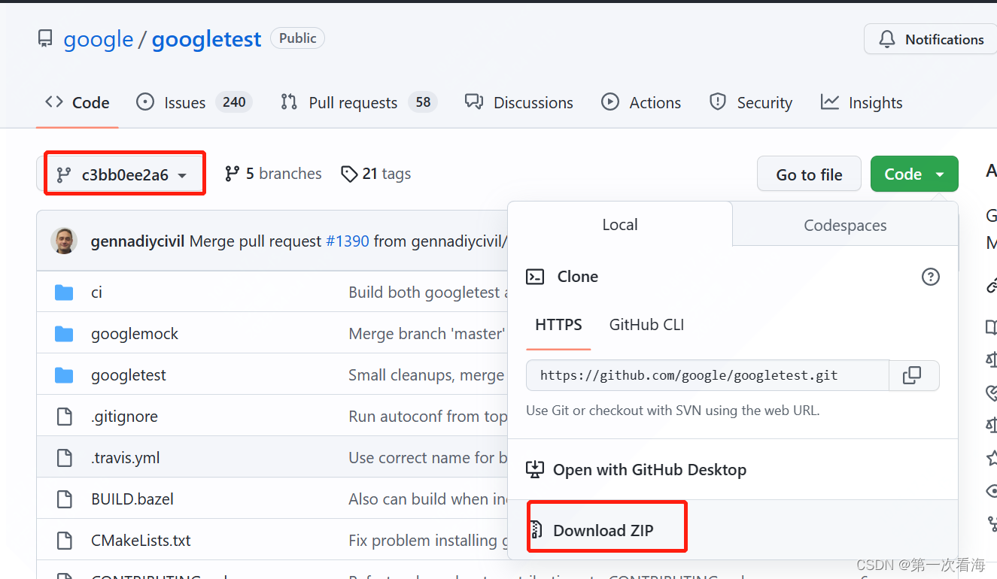This screenshot has width=997, height=579.
Task: Open commit message 'Merge branch master'
Action: pos(427,333)
